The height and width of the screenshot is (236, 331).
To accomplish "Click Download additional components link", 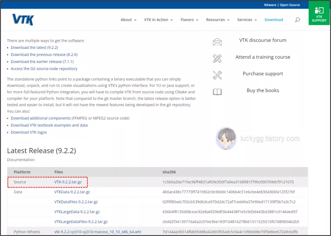I will (41, 118).
